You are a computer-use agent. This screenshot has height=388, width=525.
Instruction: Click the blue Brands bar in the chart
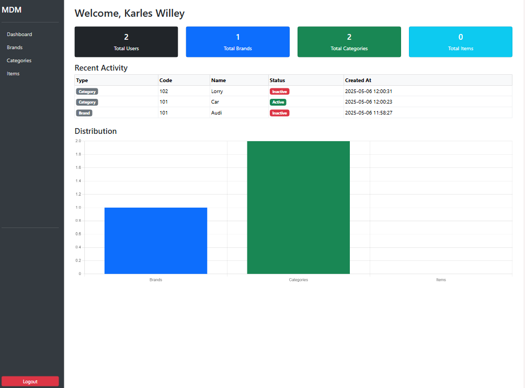(x=156, y=241)
